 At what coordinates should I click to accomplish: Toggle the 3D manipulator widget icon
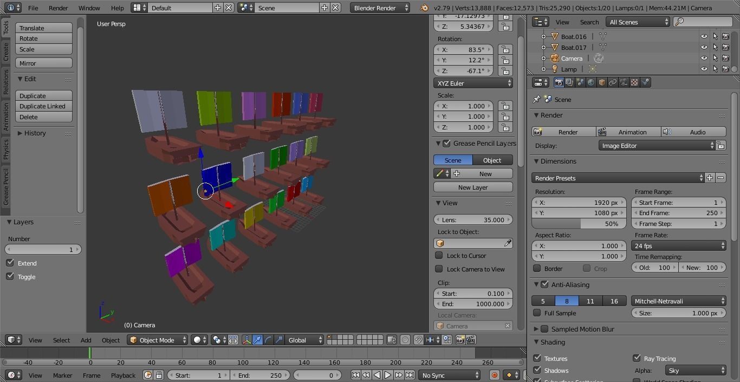(246, 340)
